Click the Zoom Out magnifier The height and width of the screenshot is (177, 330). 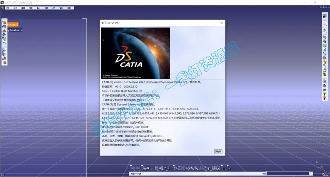[196, 168]
